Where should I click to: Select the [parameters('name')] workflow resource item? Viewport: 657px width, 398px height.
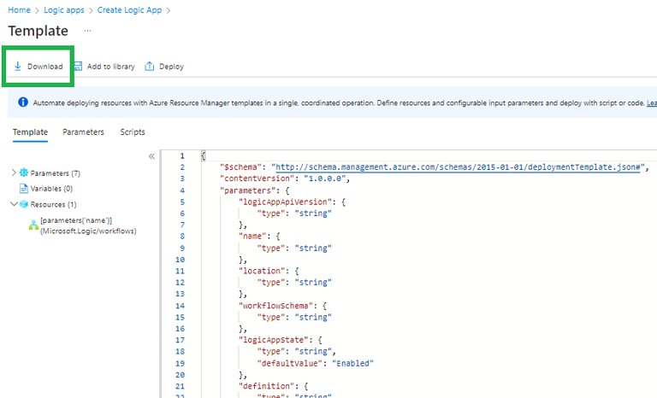point(88,225)
